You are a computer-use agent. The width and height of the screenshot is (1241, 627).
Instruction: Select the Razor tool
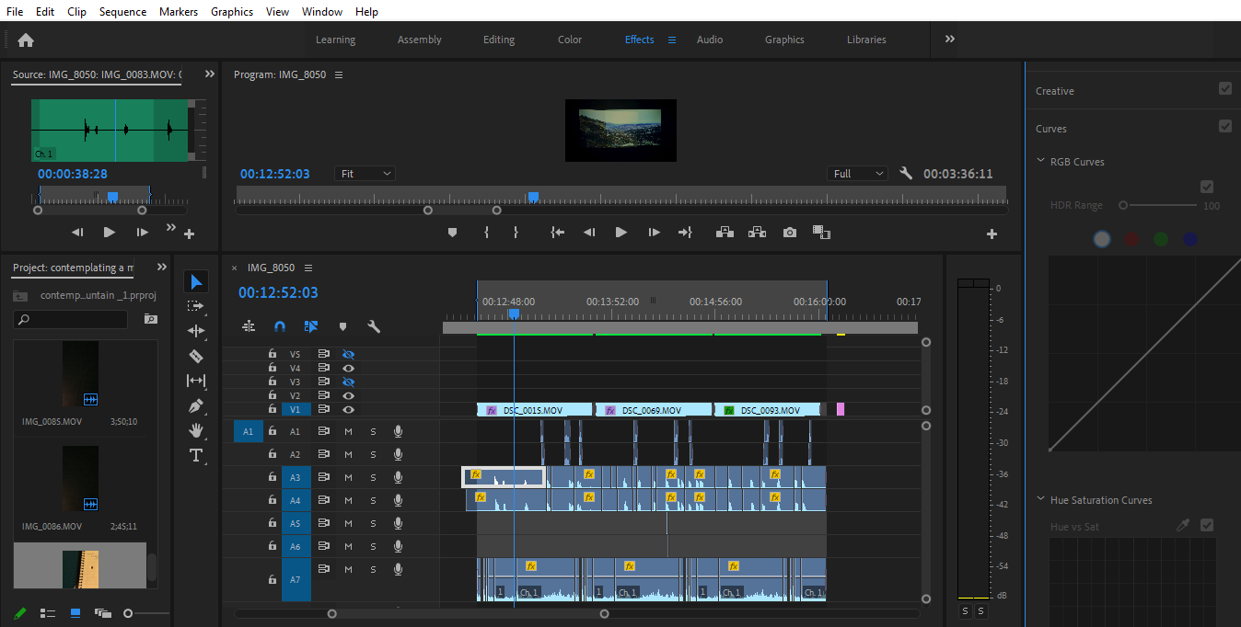(x=195, y=356)
